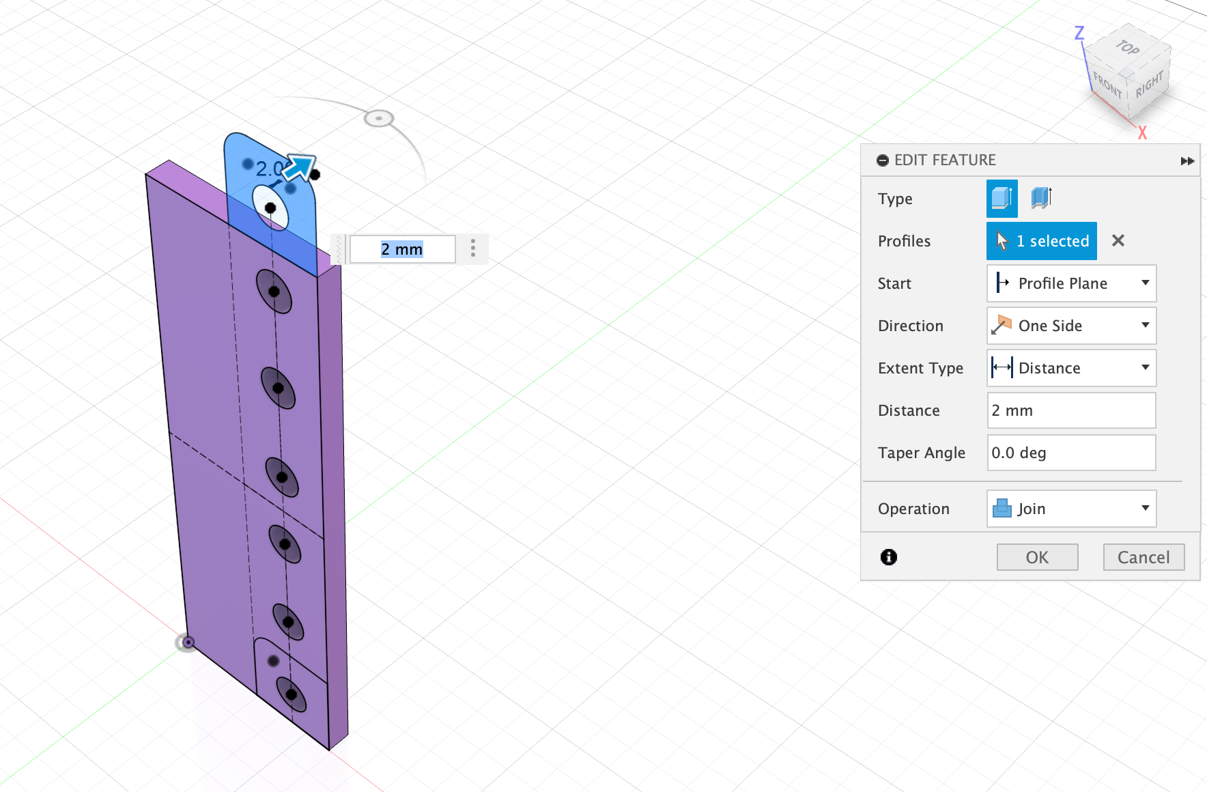Viewport: 1207px width, 792px height.
Task: Open the Extent Type 'Distance' dropdown
Action: click(x=1071, y=368)
